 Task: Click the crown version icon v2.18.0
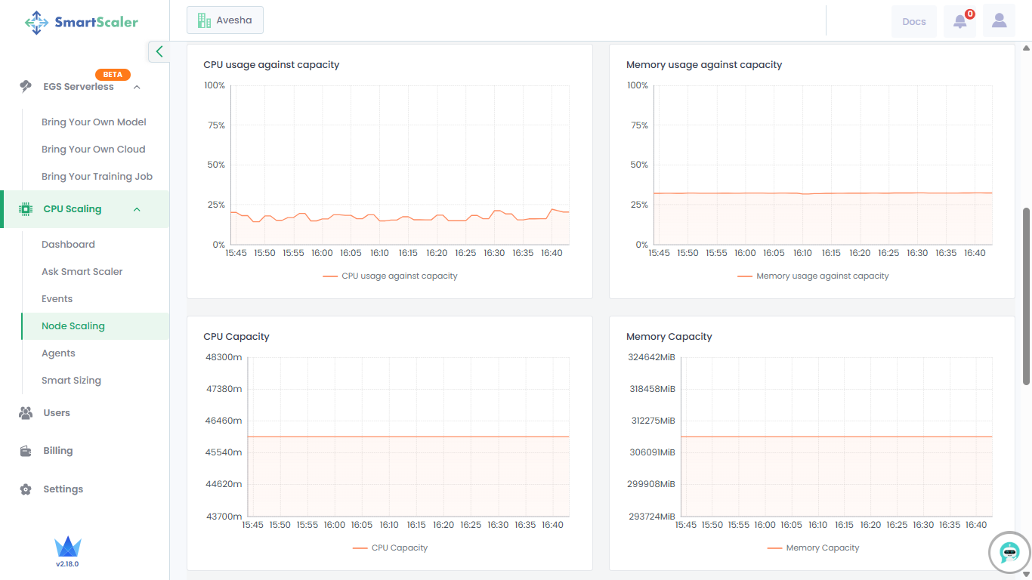click(x=67, y=548)
